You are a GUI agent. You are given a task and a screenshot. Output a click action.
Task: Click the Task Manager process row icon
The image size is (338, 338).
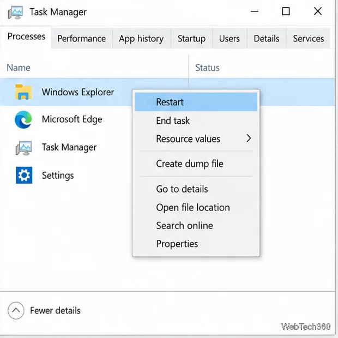tap(23, 148)
